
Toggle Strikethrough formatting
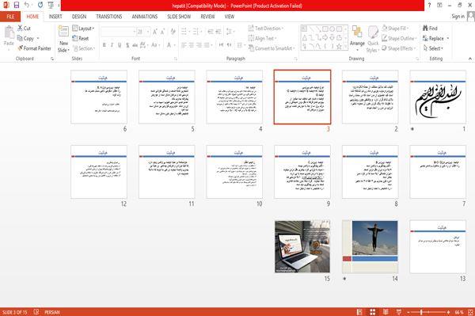pyautogui.click(x=135, y=45)
